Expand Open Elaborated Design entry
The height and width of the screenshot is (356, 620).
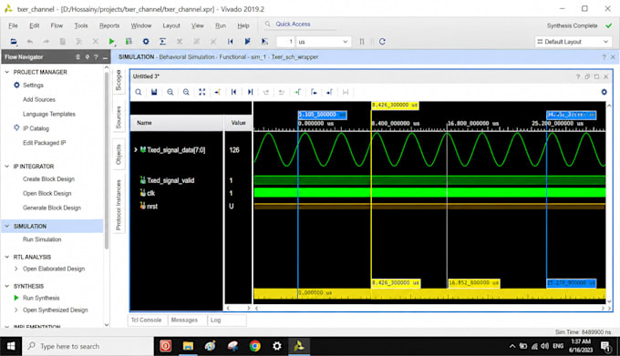[16, 269]
